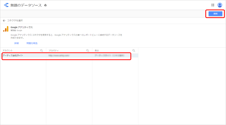Click the アカウント column header

click(x=8, y=51)
